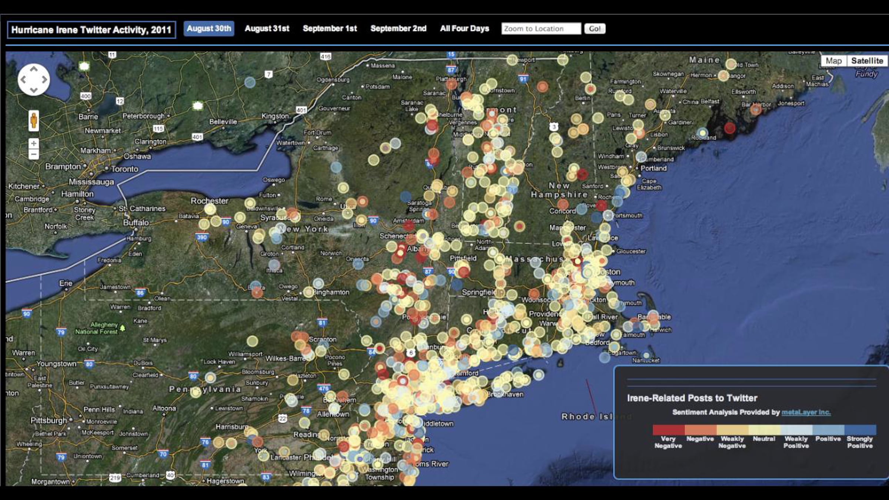Pan the map left arrow
The height and width of the screenshot is (500, 889).
pos(23,80)
